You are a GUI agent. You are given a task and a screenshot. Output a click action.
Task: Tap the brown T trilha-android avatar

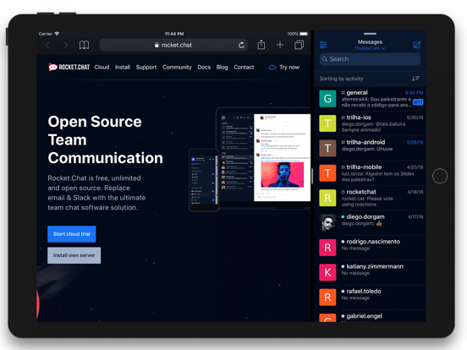click(x=327, y=148)
